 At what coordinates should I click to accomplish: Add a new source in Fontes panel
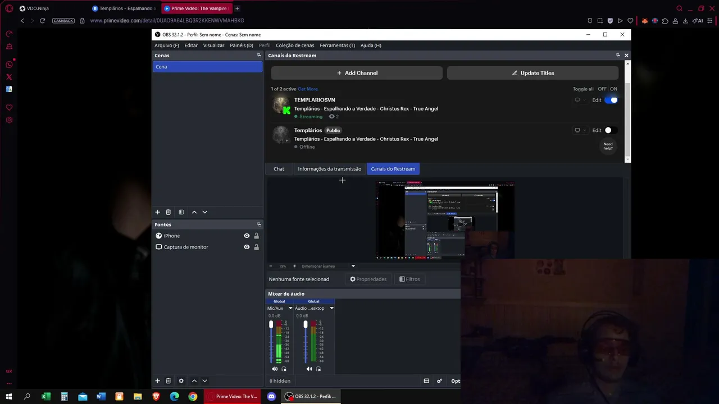point(158,381)
